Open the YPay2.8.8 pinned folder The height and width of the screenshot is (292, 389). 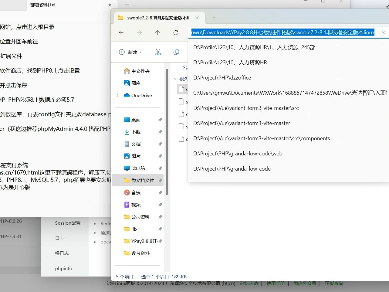pos(140,241)
